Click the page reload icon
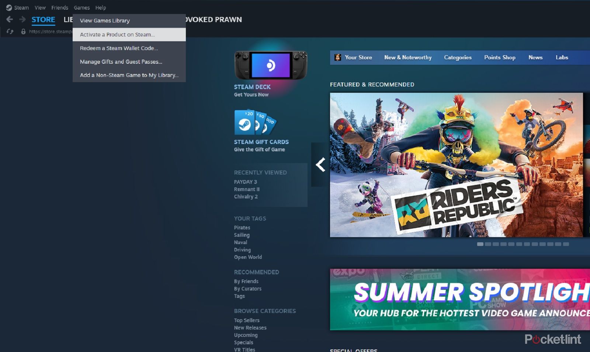The height and width of the screenshot is (352, 590). (x=10, y=32)
